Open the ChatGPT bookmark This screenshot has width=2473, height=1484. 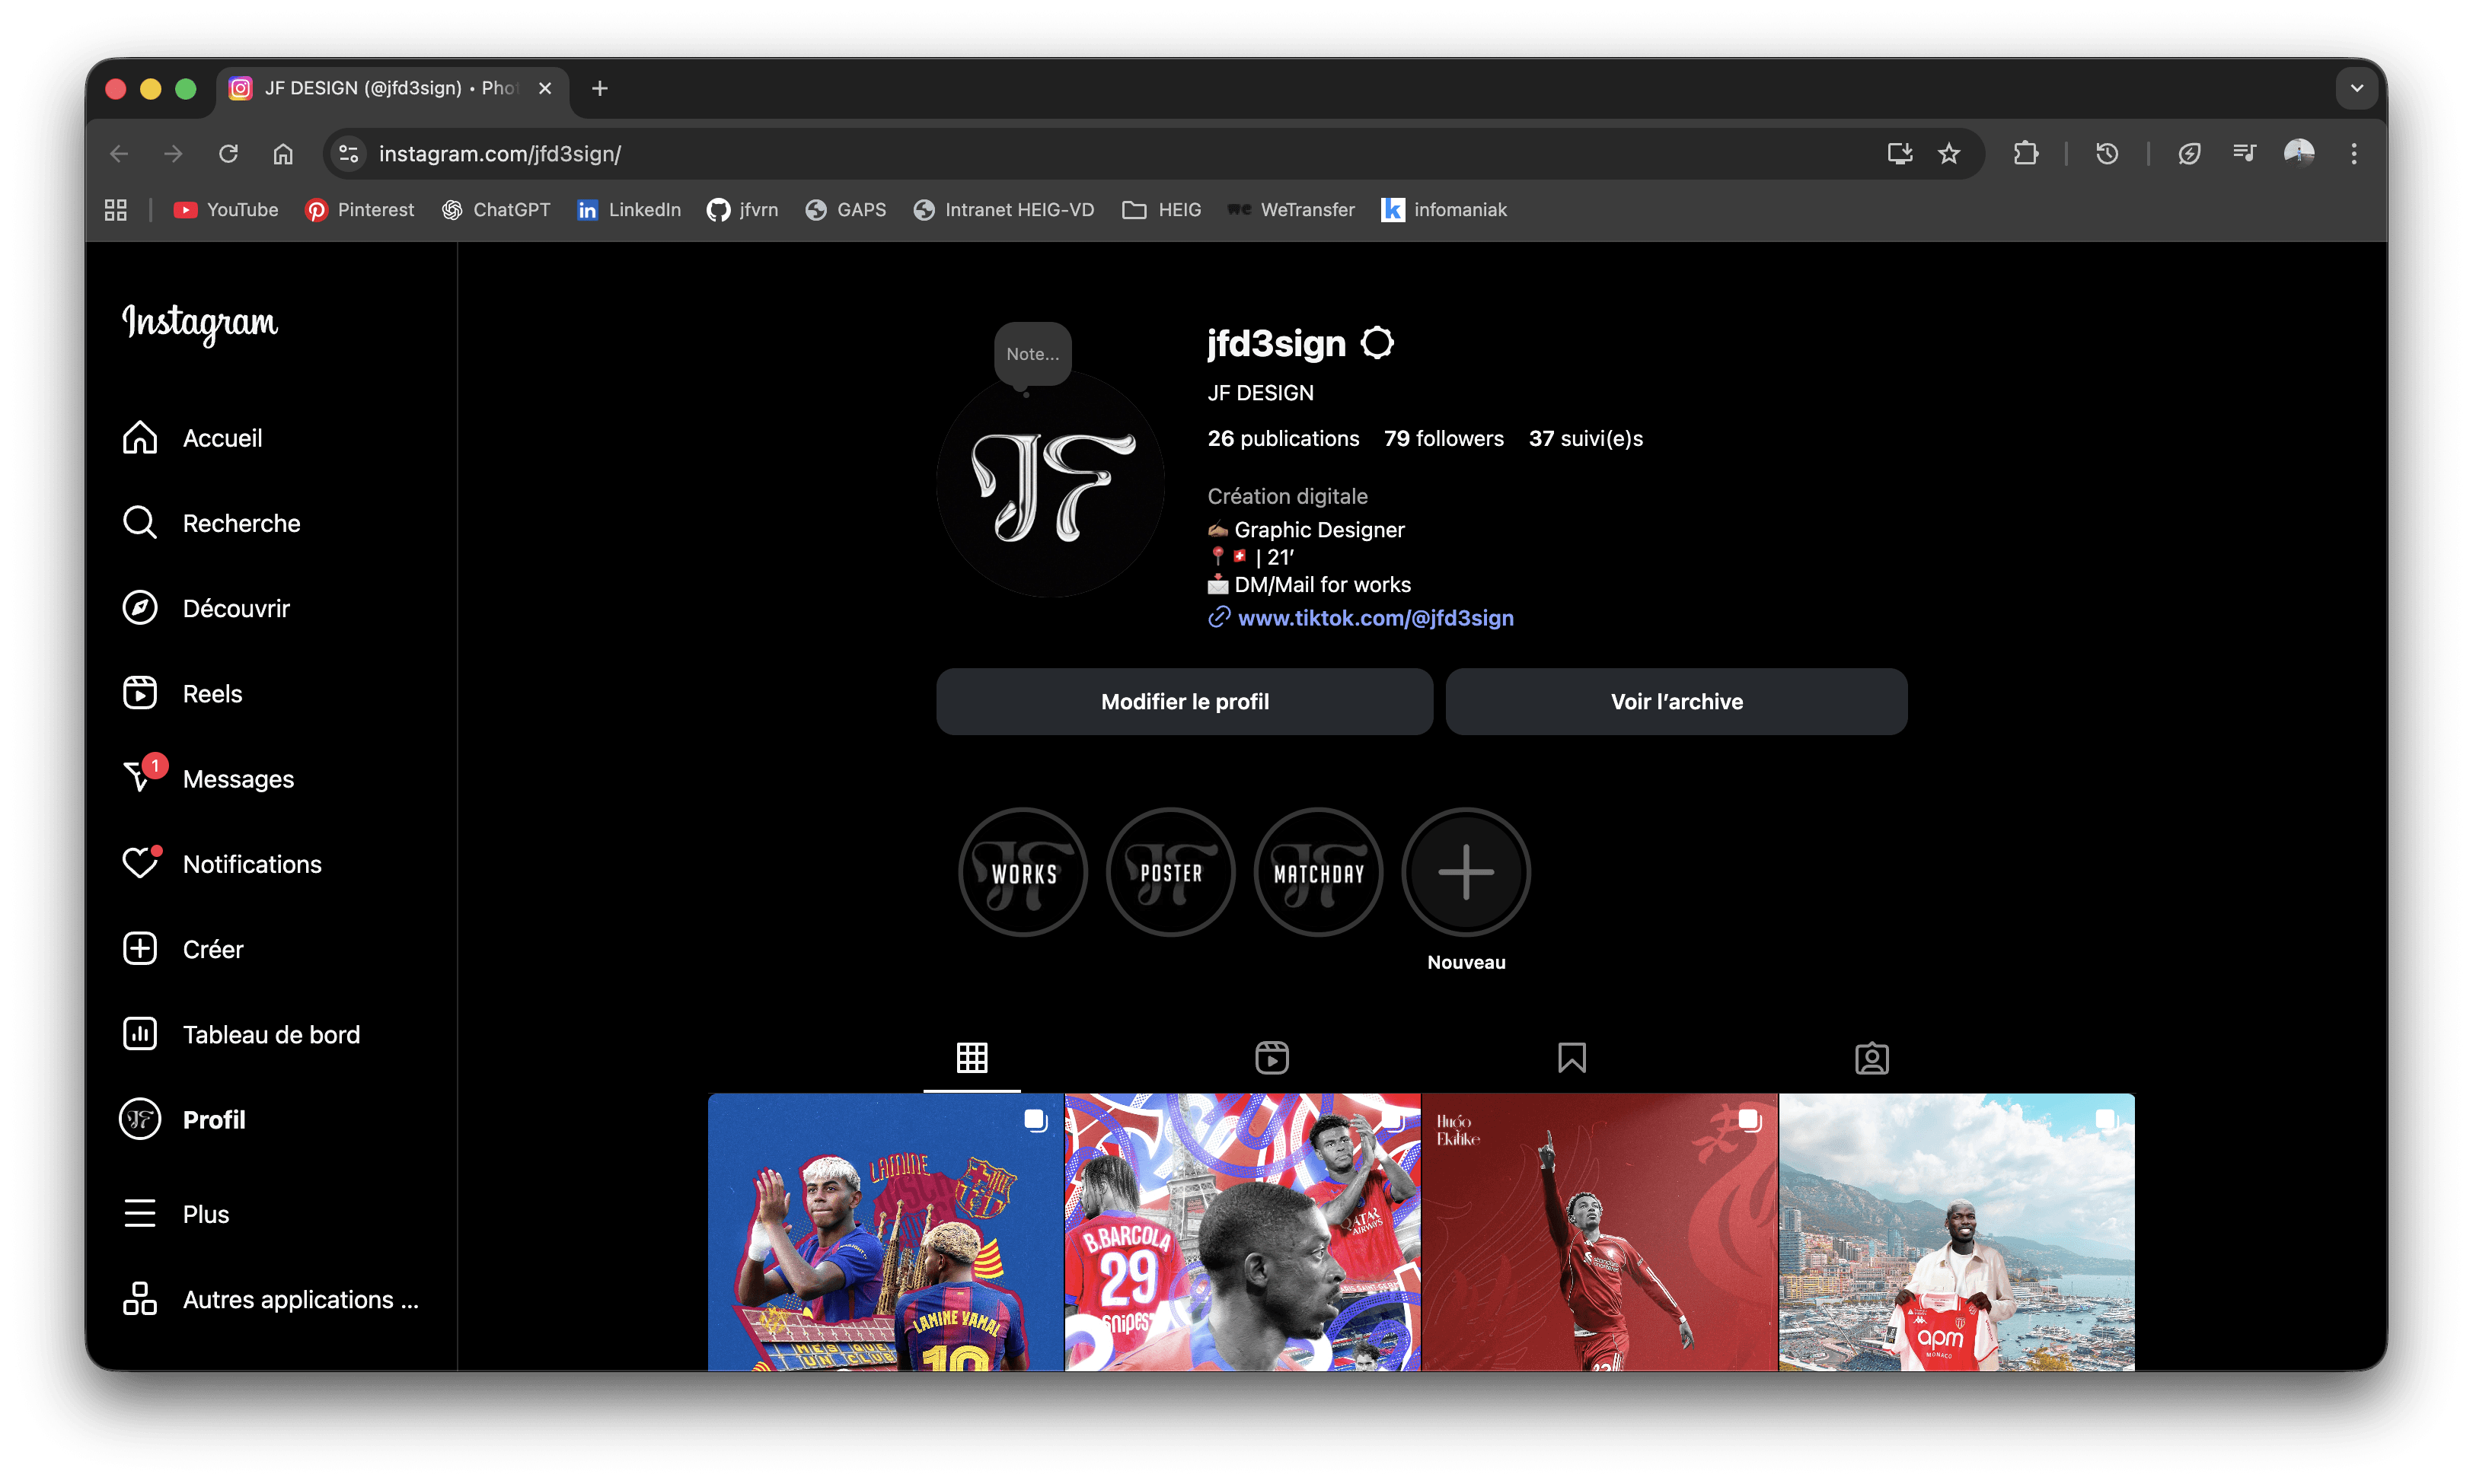pyautogui.click(x=496, y=210)
